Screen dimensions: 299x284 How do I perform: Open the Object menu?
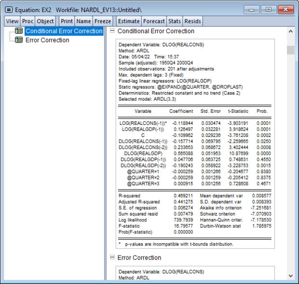pos(45,21)
